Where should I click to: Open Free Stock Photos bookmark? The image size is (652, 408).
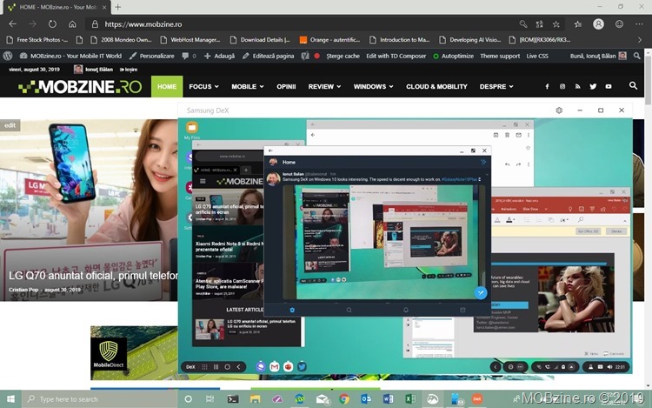[37, 40]
